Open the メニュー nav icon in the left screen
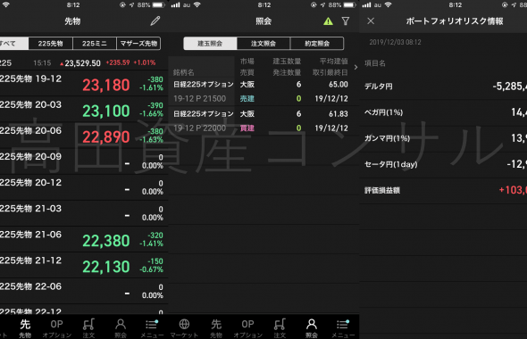Image resolution: width=527 pixels, height=339 pixels. (152, 328)
